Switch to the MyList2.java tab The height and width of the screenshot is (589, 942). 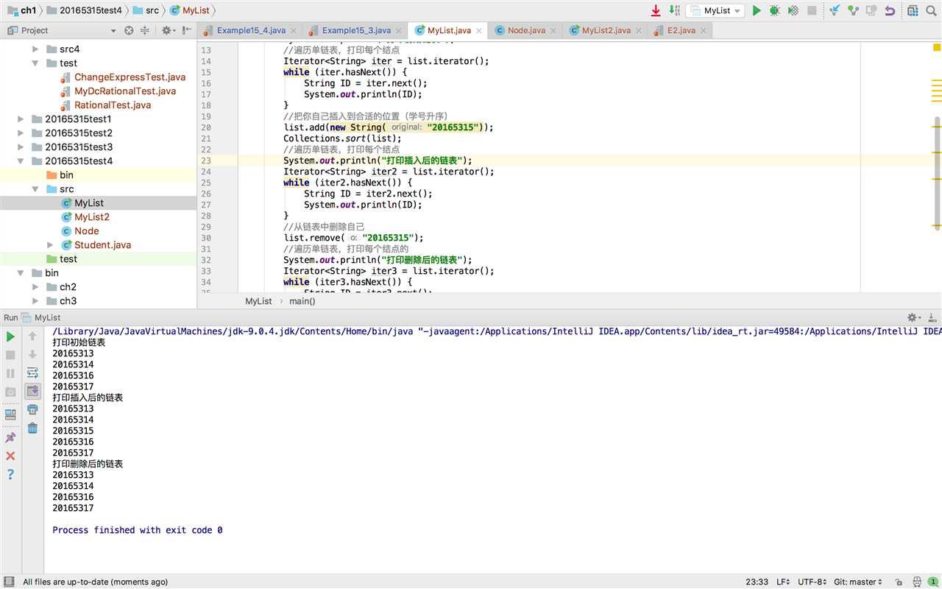click(606, 30)
